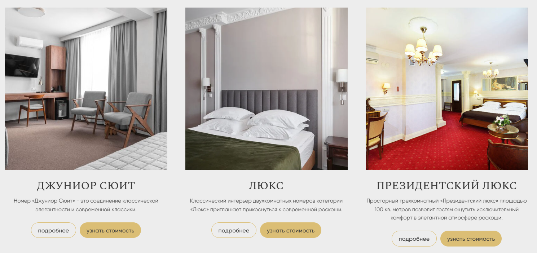
Task: Click the flower bouquet in the Президентский люкс photo
Action: [502, 121]
